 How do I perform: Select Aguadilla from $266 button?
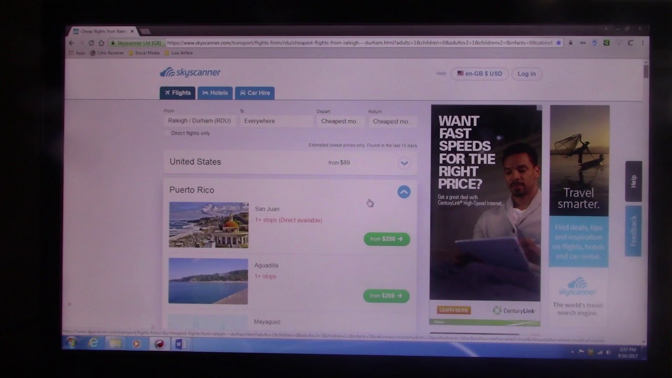(x=386, y=296)
